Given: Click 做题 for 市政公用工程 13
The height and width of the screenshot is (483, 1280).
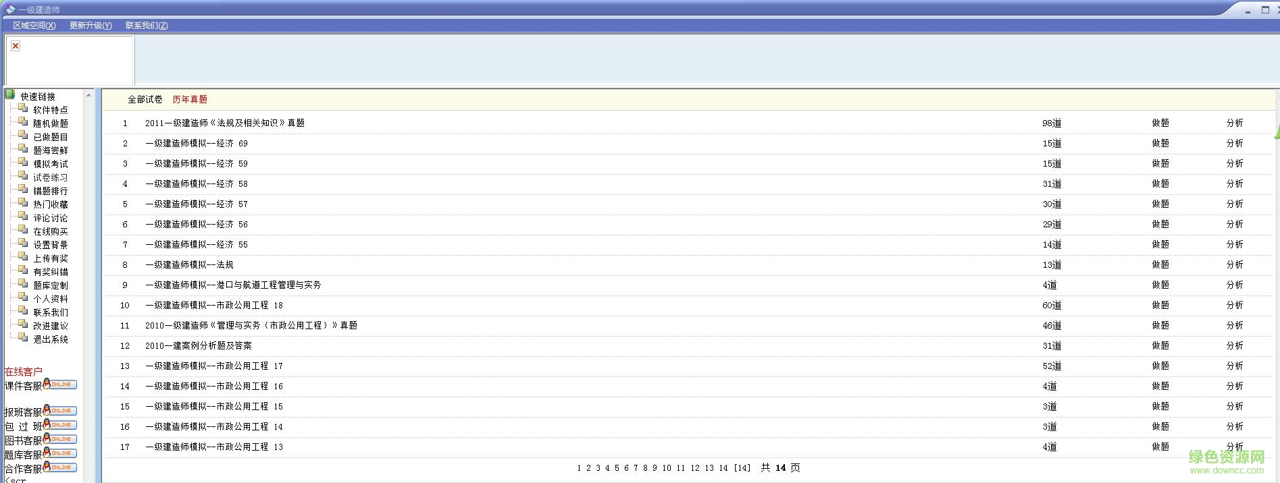Looking at the screenshot, I should (x=1160, y=447).
